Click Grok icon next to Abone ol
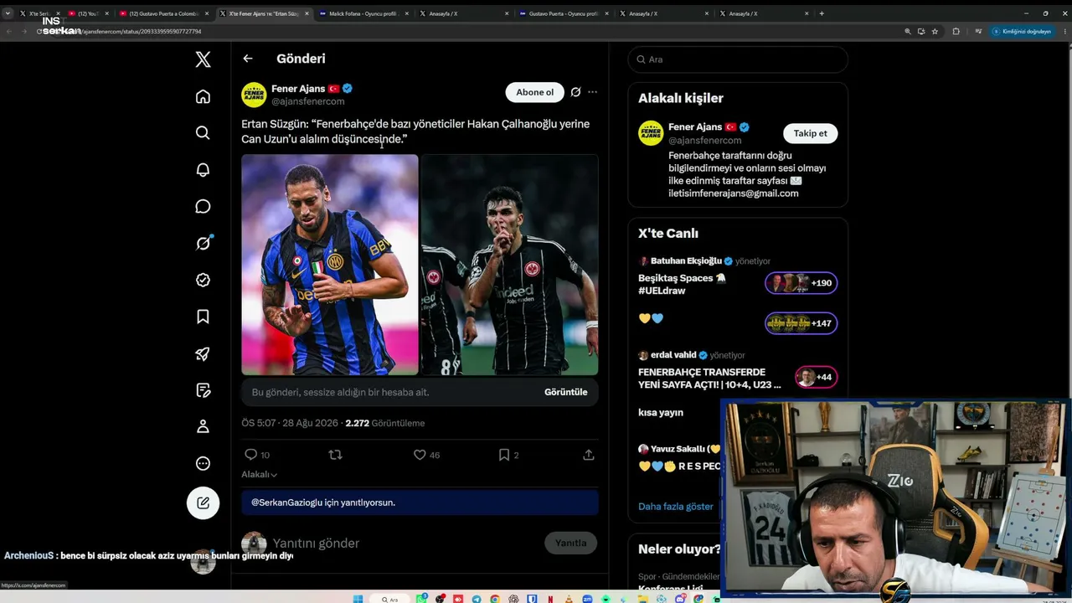The height and width of the screenshot is (603, 1072). tap(576, 92)
